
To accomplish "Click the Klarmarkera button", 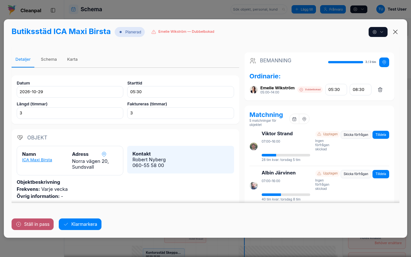I will pyautogui.click(x=80, y=224).
